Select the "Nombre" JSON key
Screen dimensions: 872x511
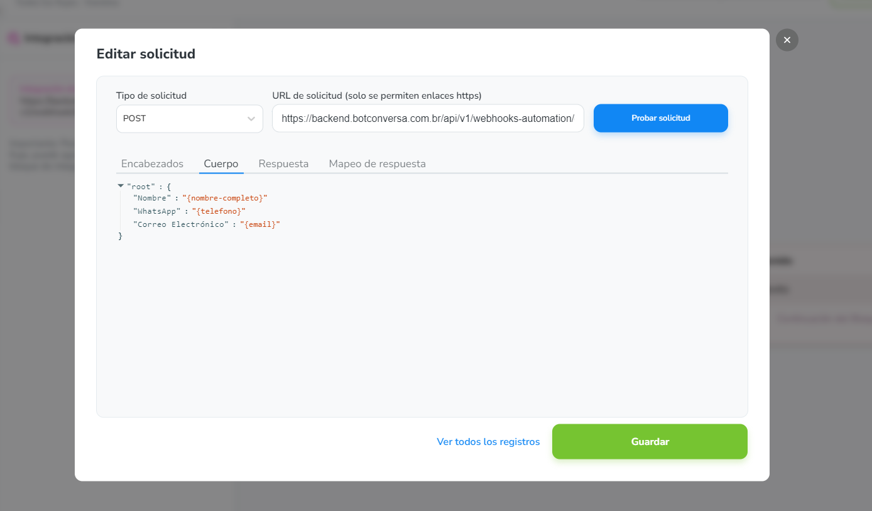151,198
